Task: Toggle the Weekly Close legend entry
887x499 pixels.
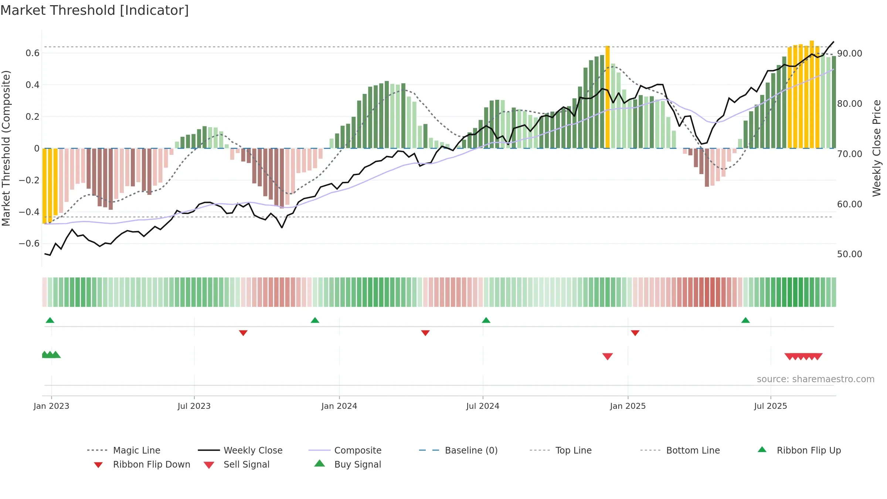Action: pos(240,450)
